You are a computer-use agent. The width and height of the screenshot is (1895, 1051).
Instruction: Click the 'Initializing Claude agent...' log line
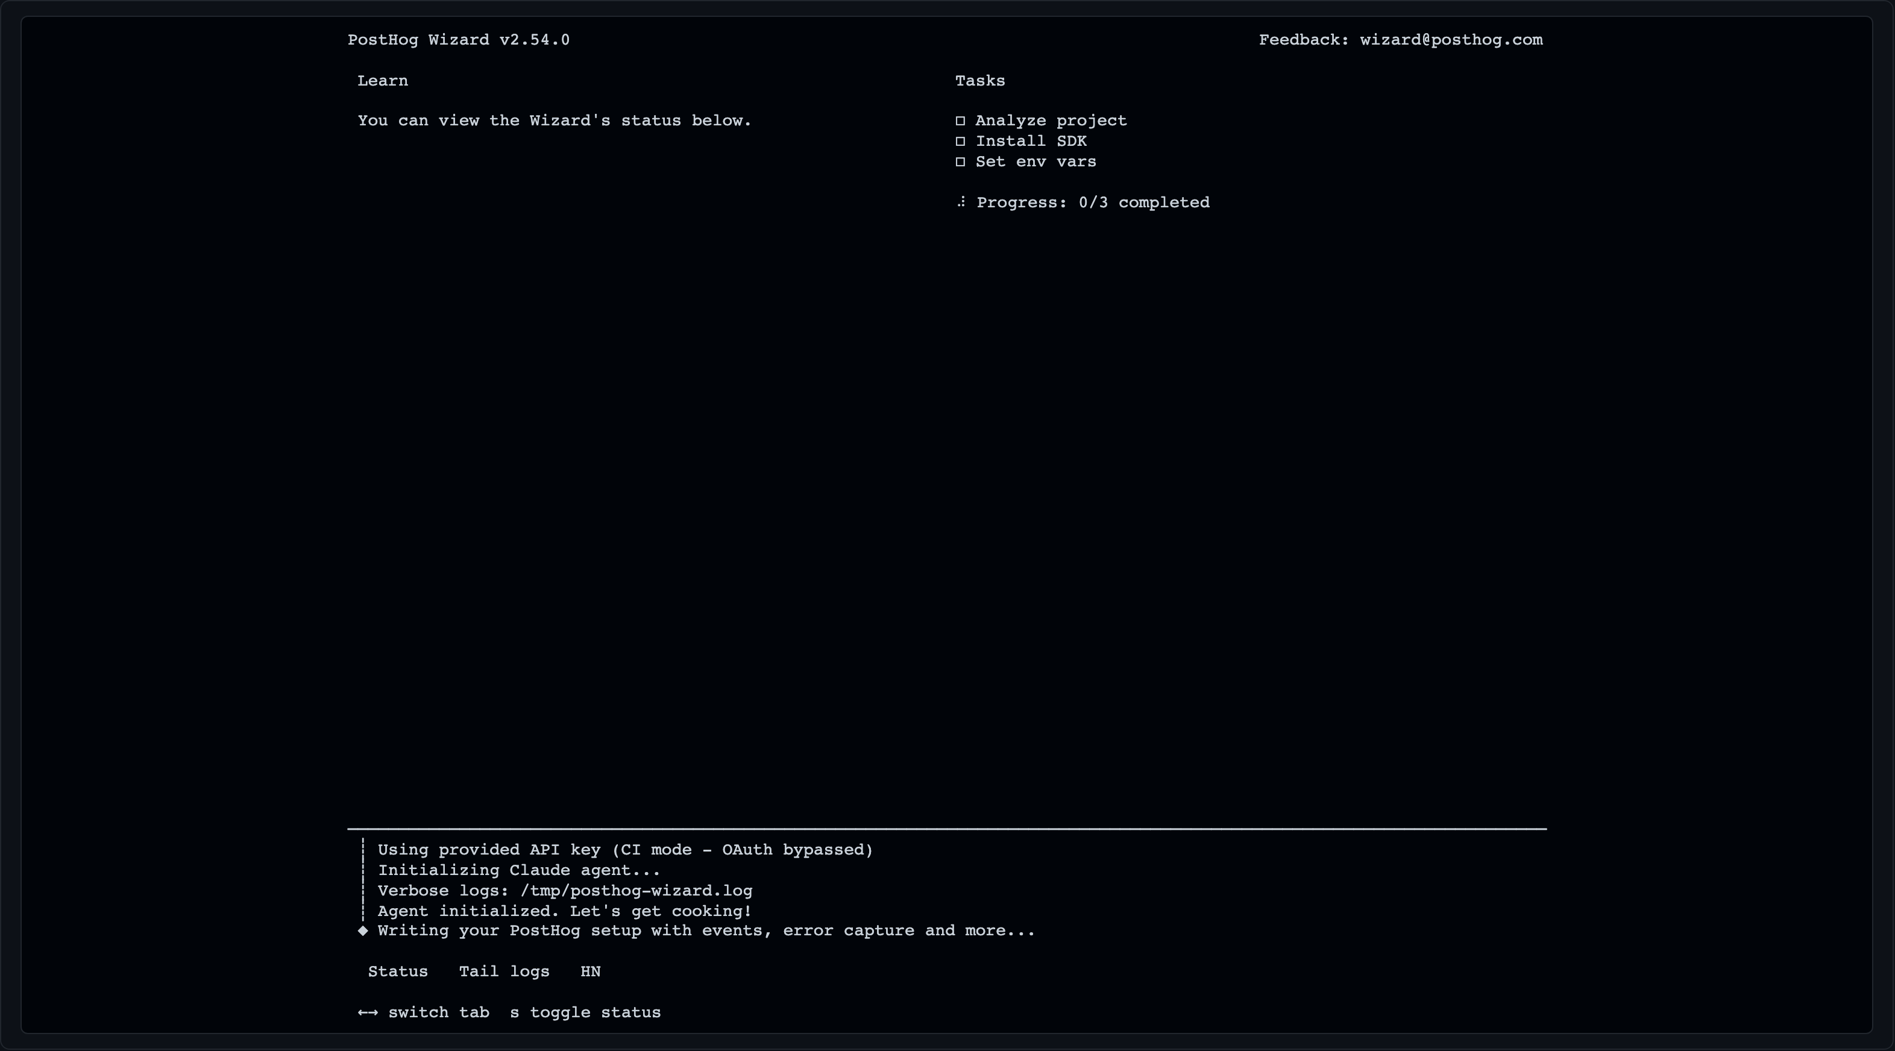[x=520, y=870]
